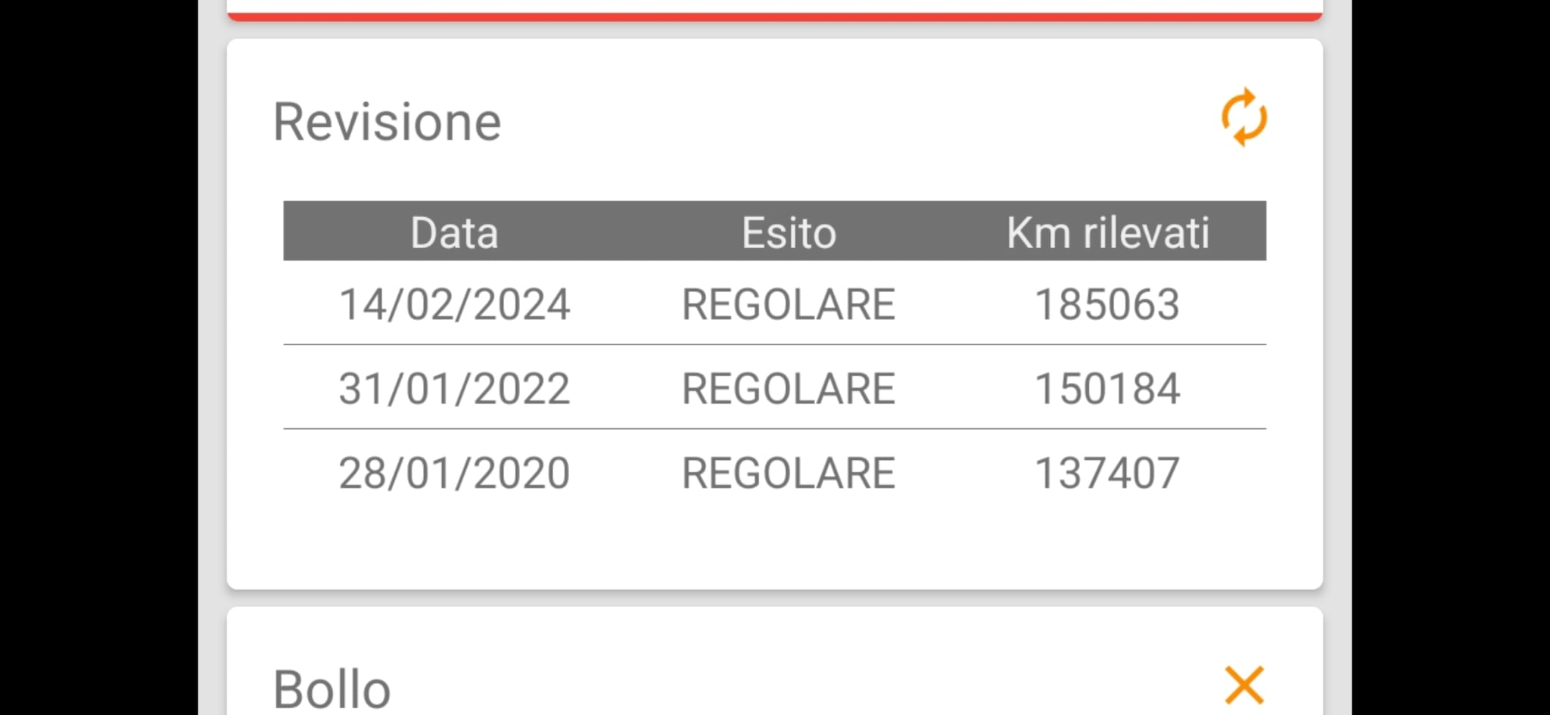
Task: Select the date 28/01/2020
Action: (x=454, y=473)
